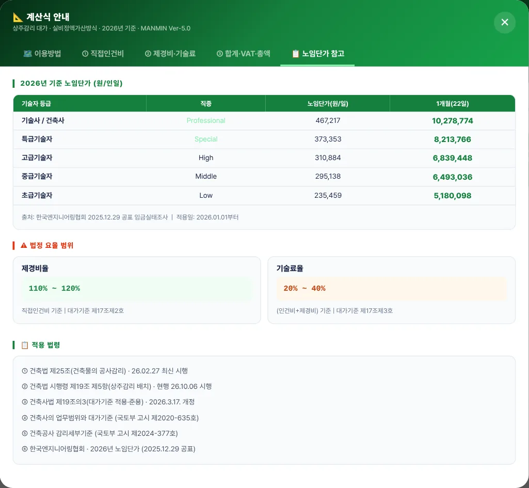
Task: Click the 5,180,098 monthly amount
Action: pos(453,195)
